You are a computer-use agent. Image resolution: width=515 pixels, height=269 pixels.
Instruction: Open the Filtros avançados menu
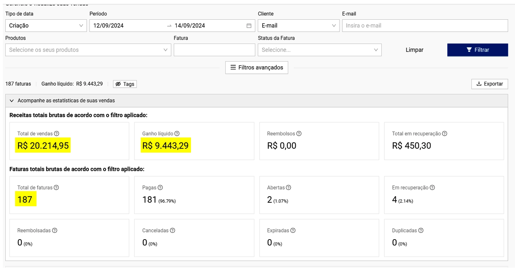click(257, 67)
